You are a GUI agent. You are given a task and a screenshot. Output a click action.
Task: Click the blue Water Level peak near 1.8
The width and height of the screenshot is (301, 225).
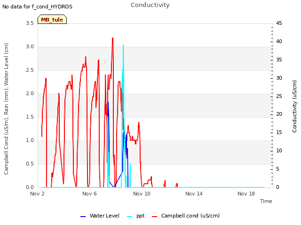pos(108,102)
